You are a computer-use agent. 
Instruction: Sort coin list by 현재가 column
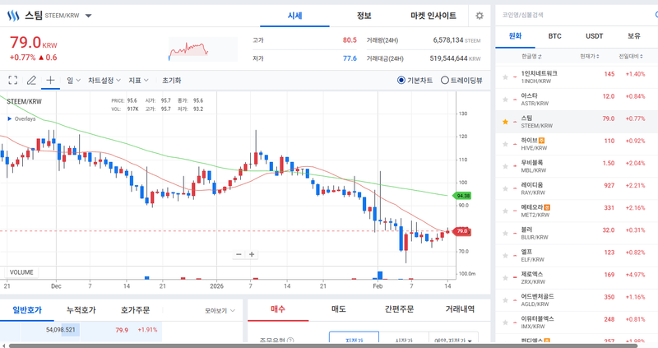tap(588, 56)
